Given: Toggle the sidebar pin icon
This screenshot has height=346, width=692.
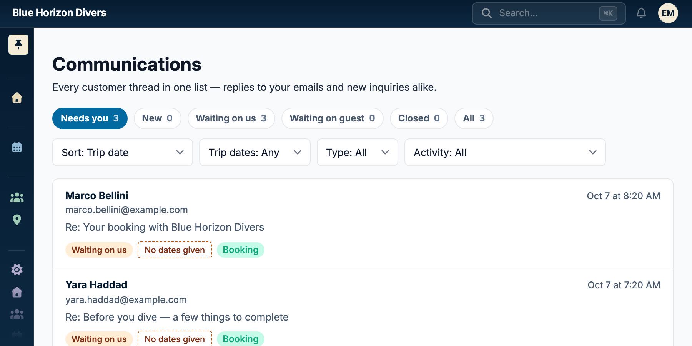Looking at the screenshot, I should (x=18, y=45).
